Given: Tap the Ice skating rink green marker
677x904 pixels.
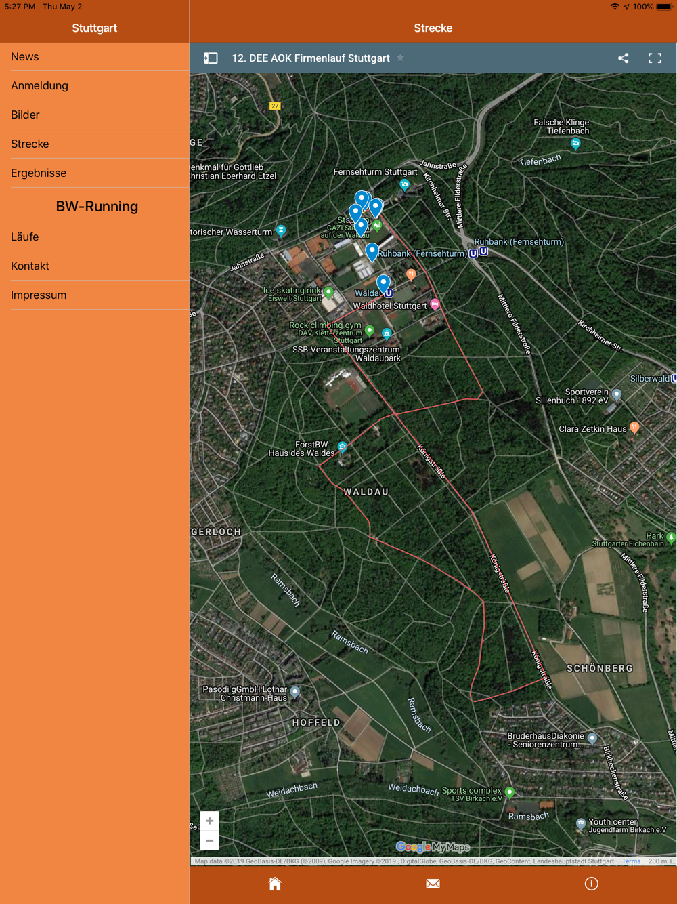Looking at the screenshot, I should pos(328,293).
